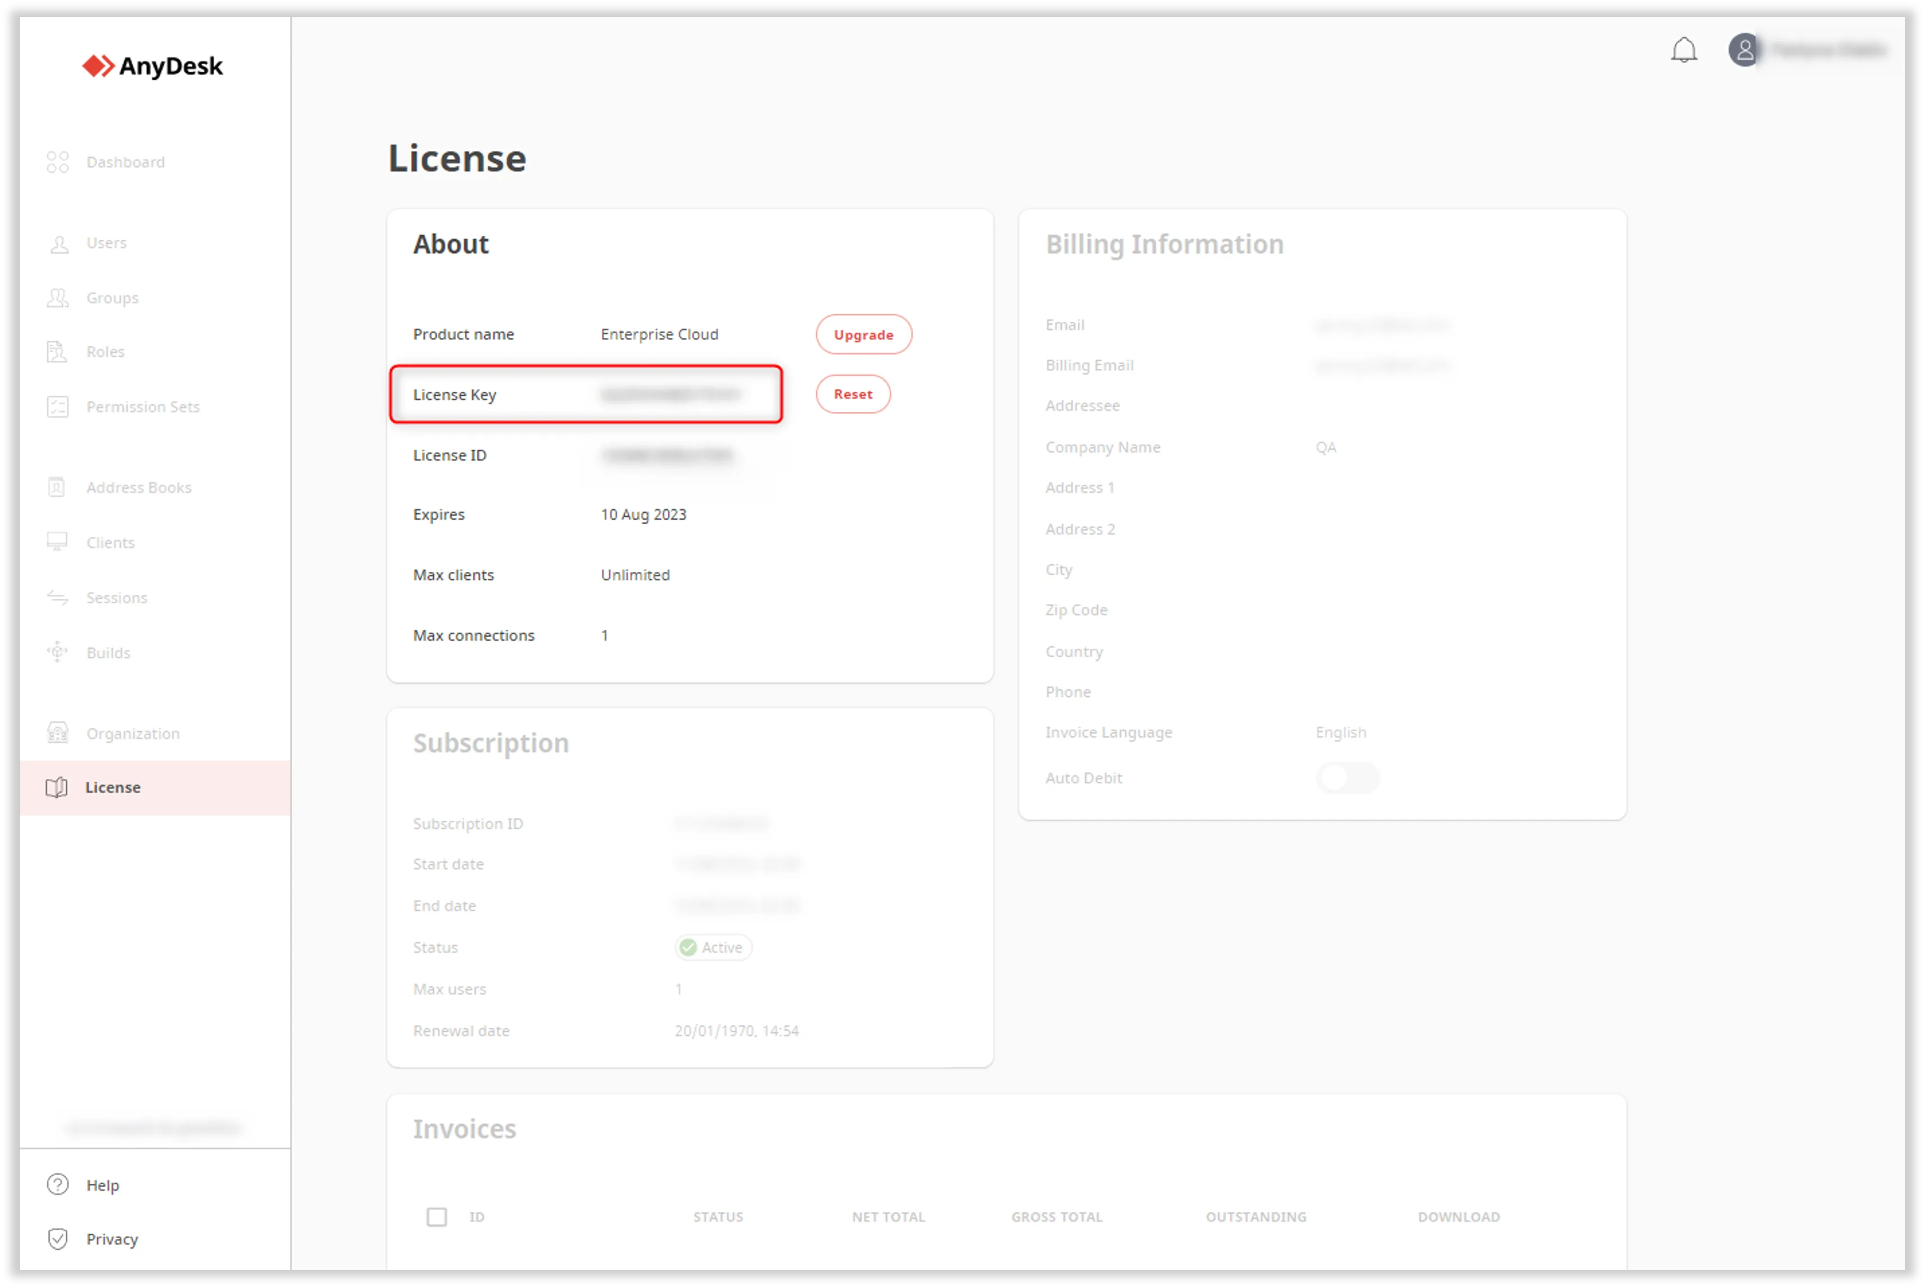Open the Address Books icon
This screenshot has height=1287, width=1925.
pyautogui.click(x=57, y=487)
